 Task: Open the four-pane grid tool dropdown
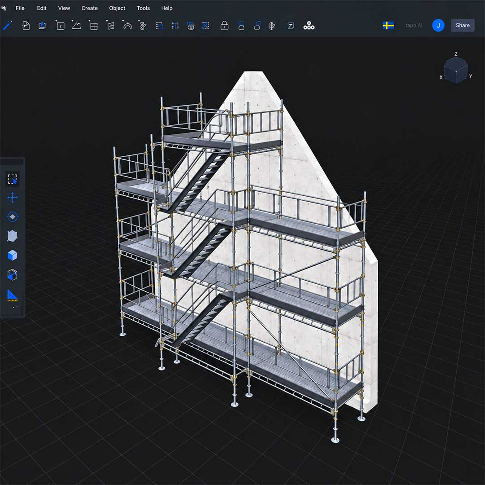(x=93, y=26)
